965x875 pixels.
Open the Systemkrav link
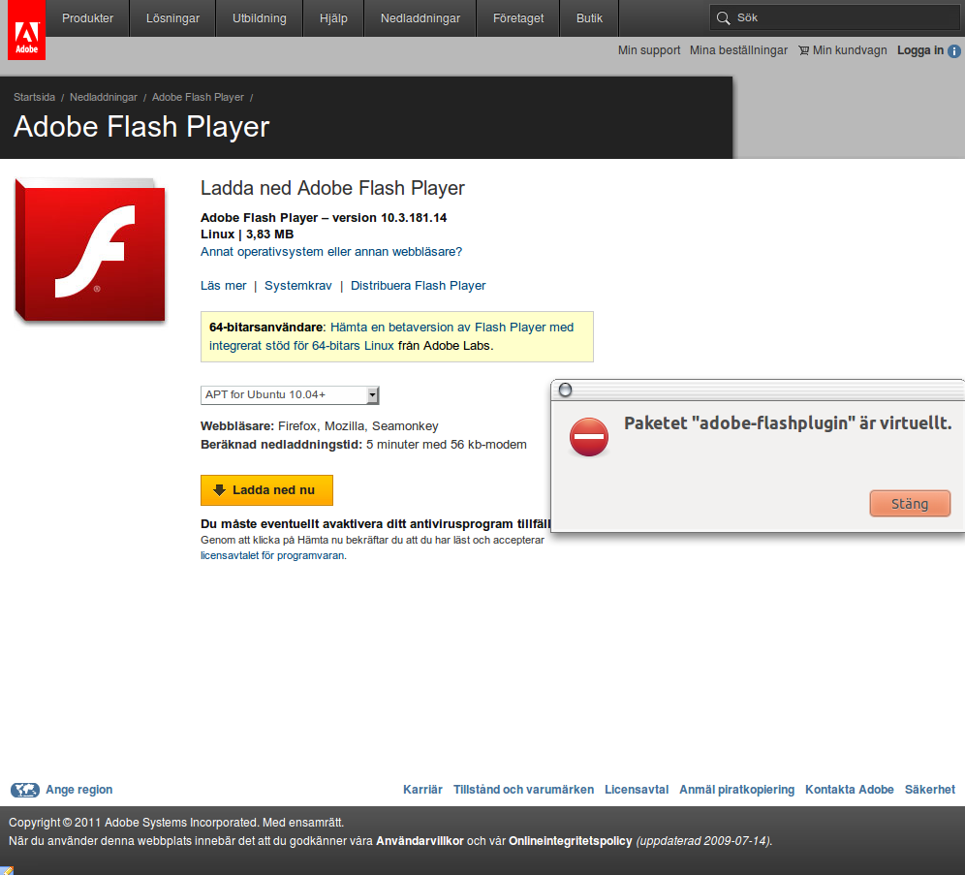(x=297, y=286)
